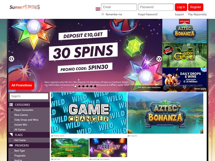Open Play Responsibly page
The image size is (215, 161).
point(197,14)
